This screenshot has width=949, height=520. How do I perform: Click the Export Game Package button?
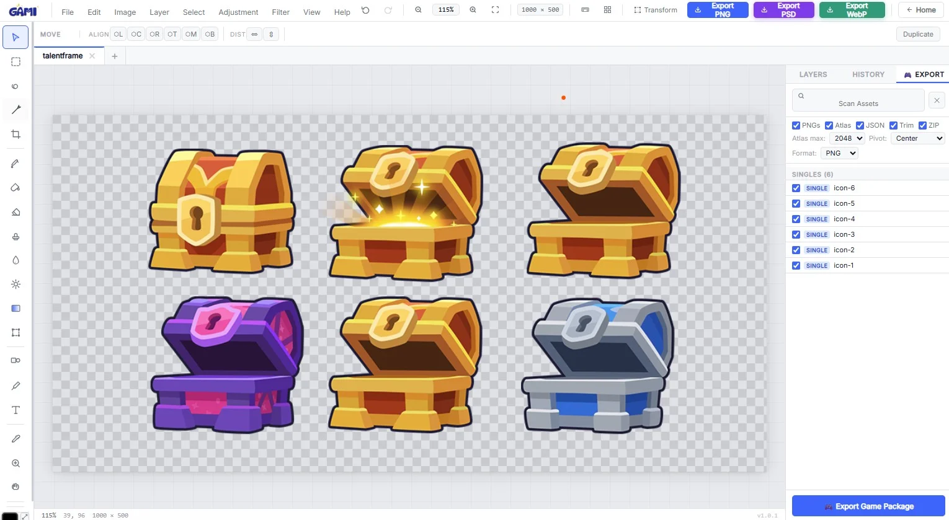(868, 506)
